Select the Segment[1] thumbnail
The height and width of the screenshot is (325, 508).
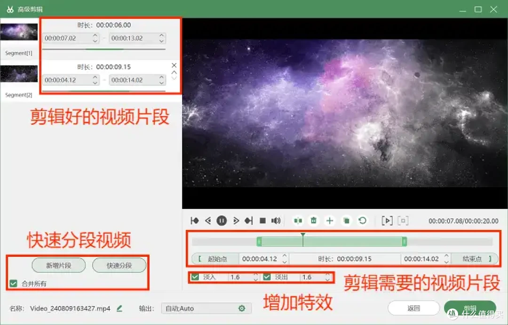[19, 32]
